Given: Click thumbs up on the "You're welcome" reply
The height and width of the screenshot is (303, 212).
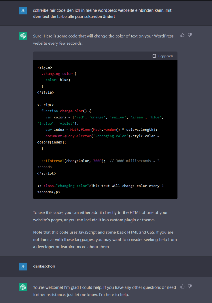Looking at the screenshot, I should click(182, 286).
